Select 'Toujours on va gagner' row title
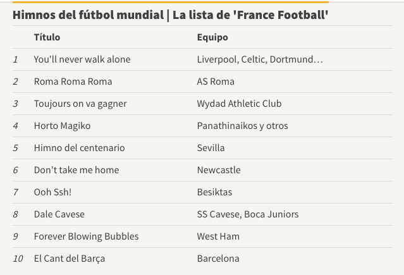 80,104
